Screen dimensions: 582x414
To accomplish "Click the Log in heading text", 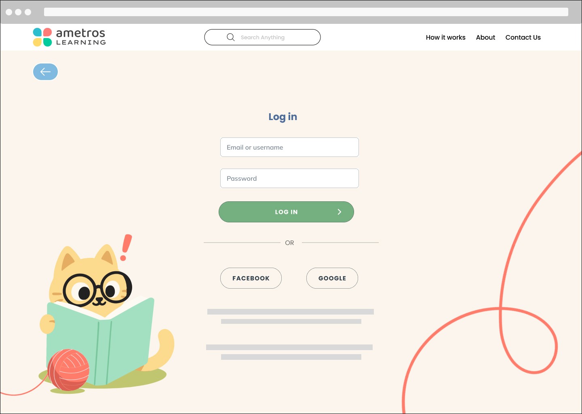I will point(283,117).
